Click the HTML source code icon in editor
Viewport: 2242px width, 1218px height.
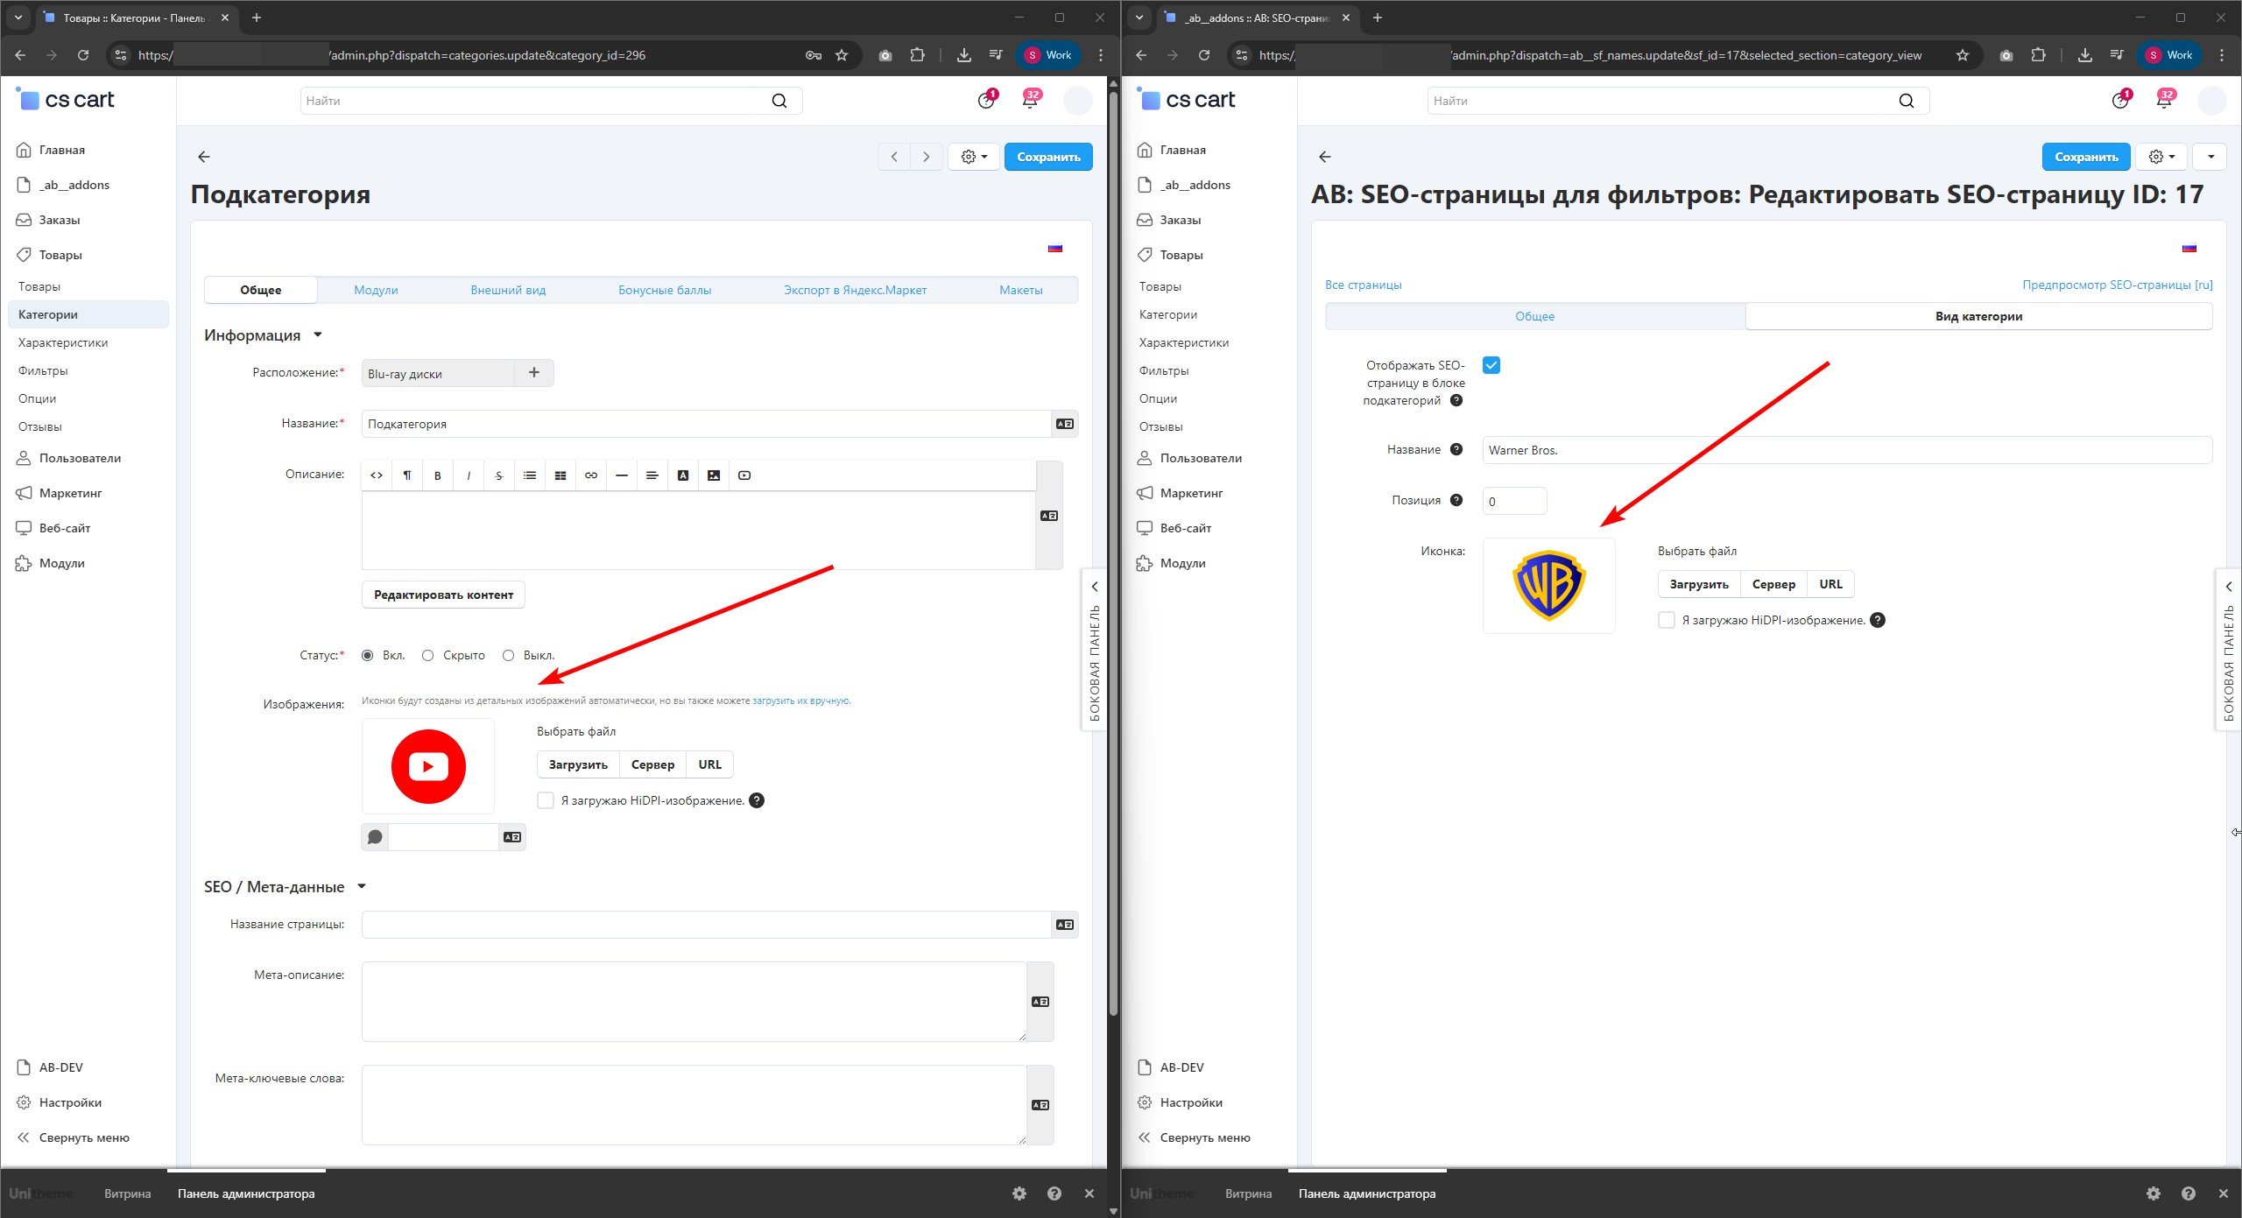point(377,475)
